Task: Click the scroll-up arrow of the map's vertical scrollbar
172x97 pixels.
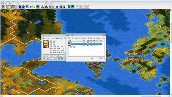Action: (x=171, y=10)
